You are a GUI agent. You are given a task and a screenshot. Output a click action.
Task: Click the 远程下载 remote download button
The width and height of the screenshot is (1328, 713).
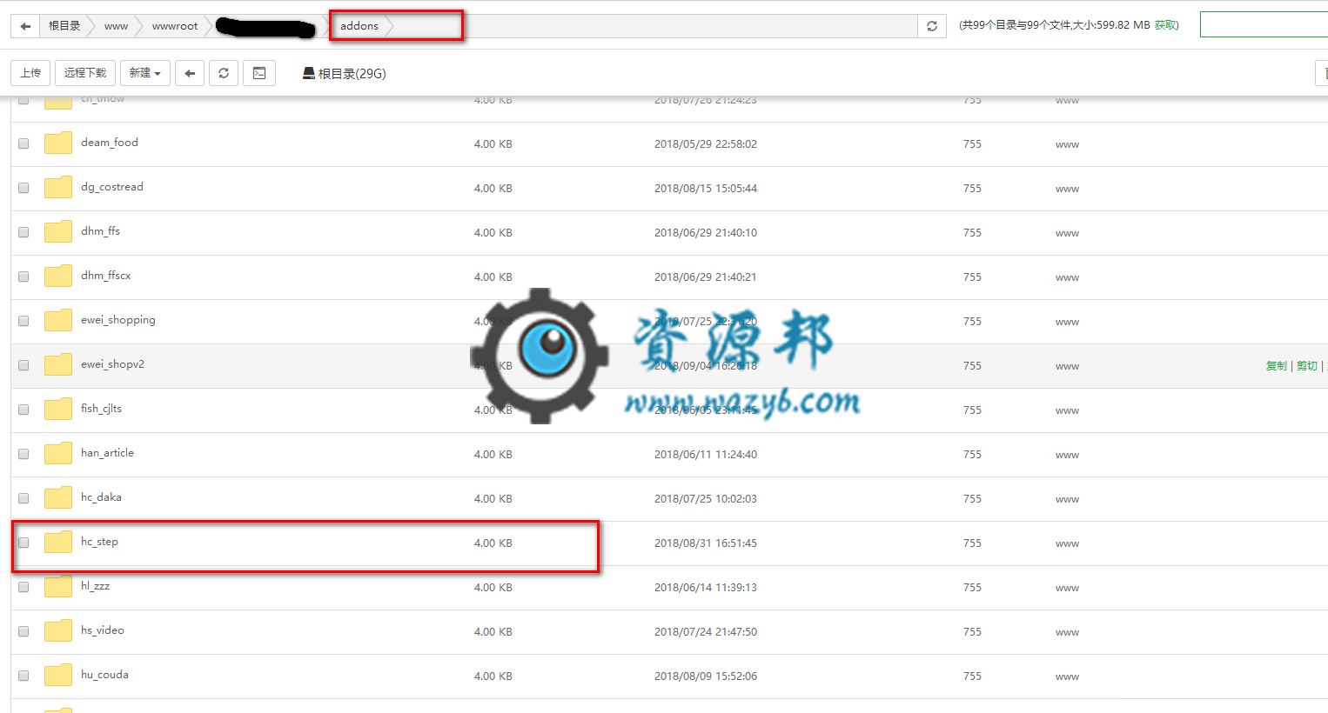pos(85,73)
